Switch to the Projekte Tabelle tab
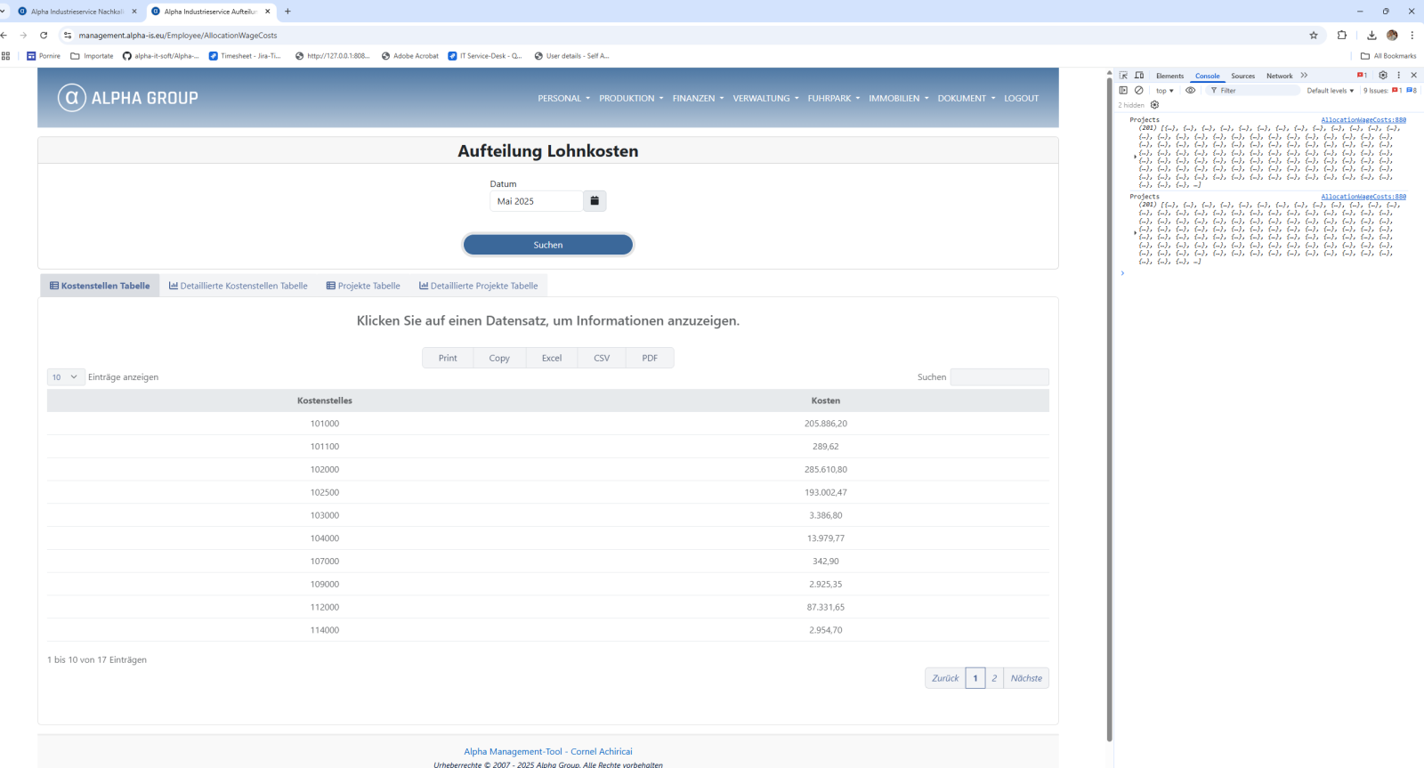Viewport: 1424px width, 768px height. pos(363,286)
